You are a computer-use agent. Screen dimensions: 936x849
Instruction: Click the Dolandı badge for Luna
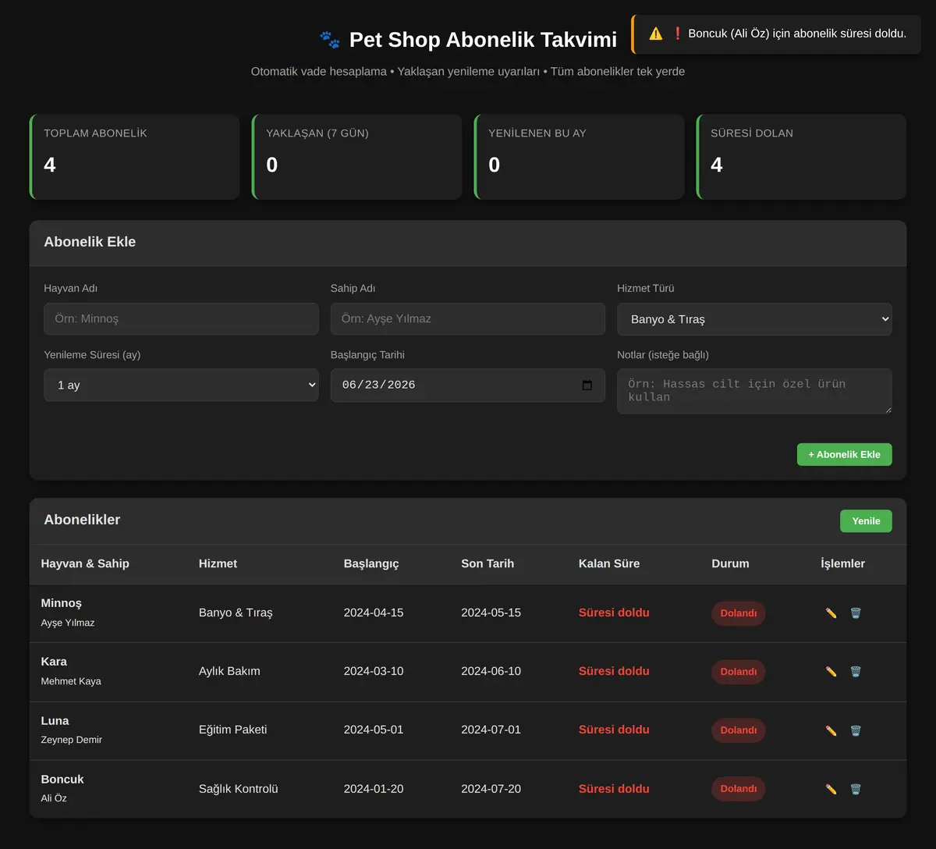(739, 730)
